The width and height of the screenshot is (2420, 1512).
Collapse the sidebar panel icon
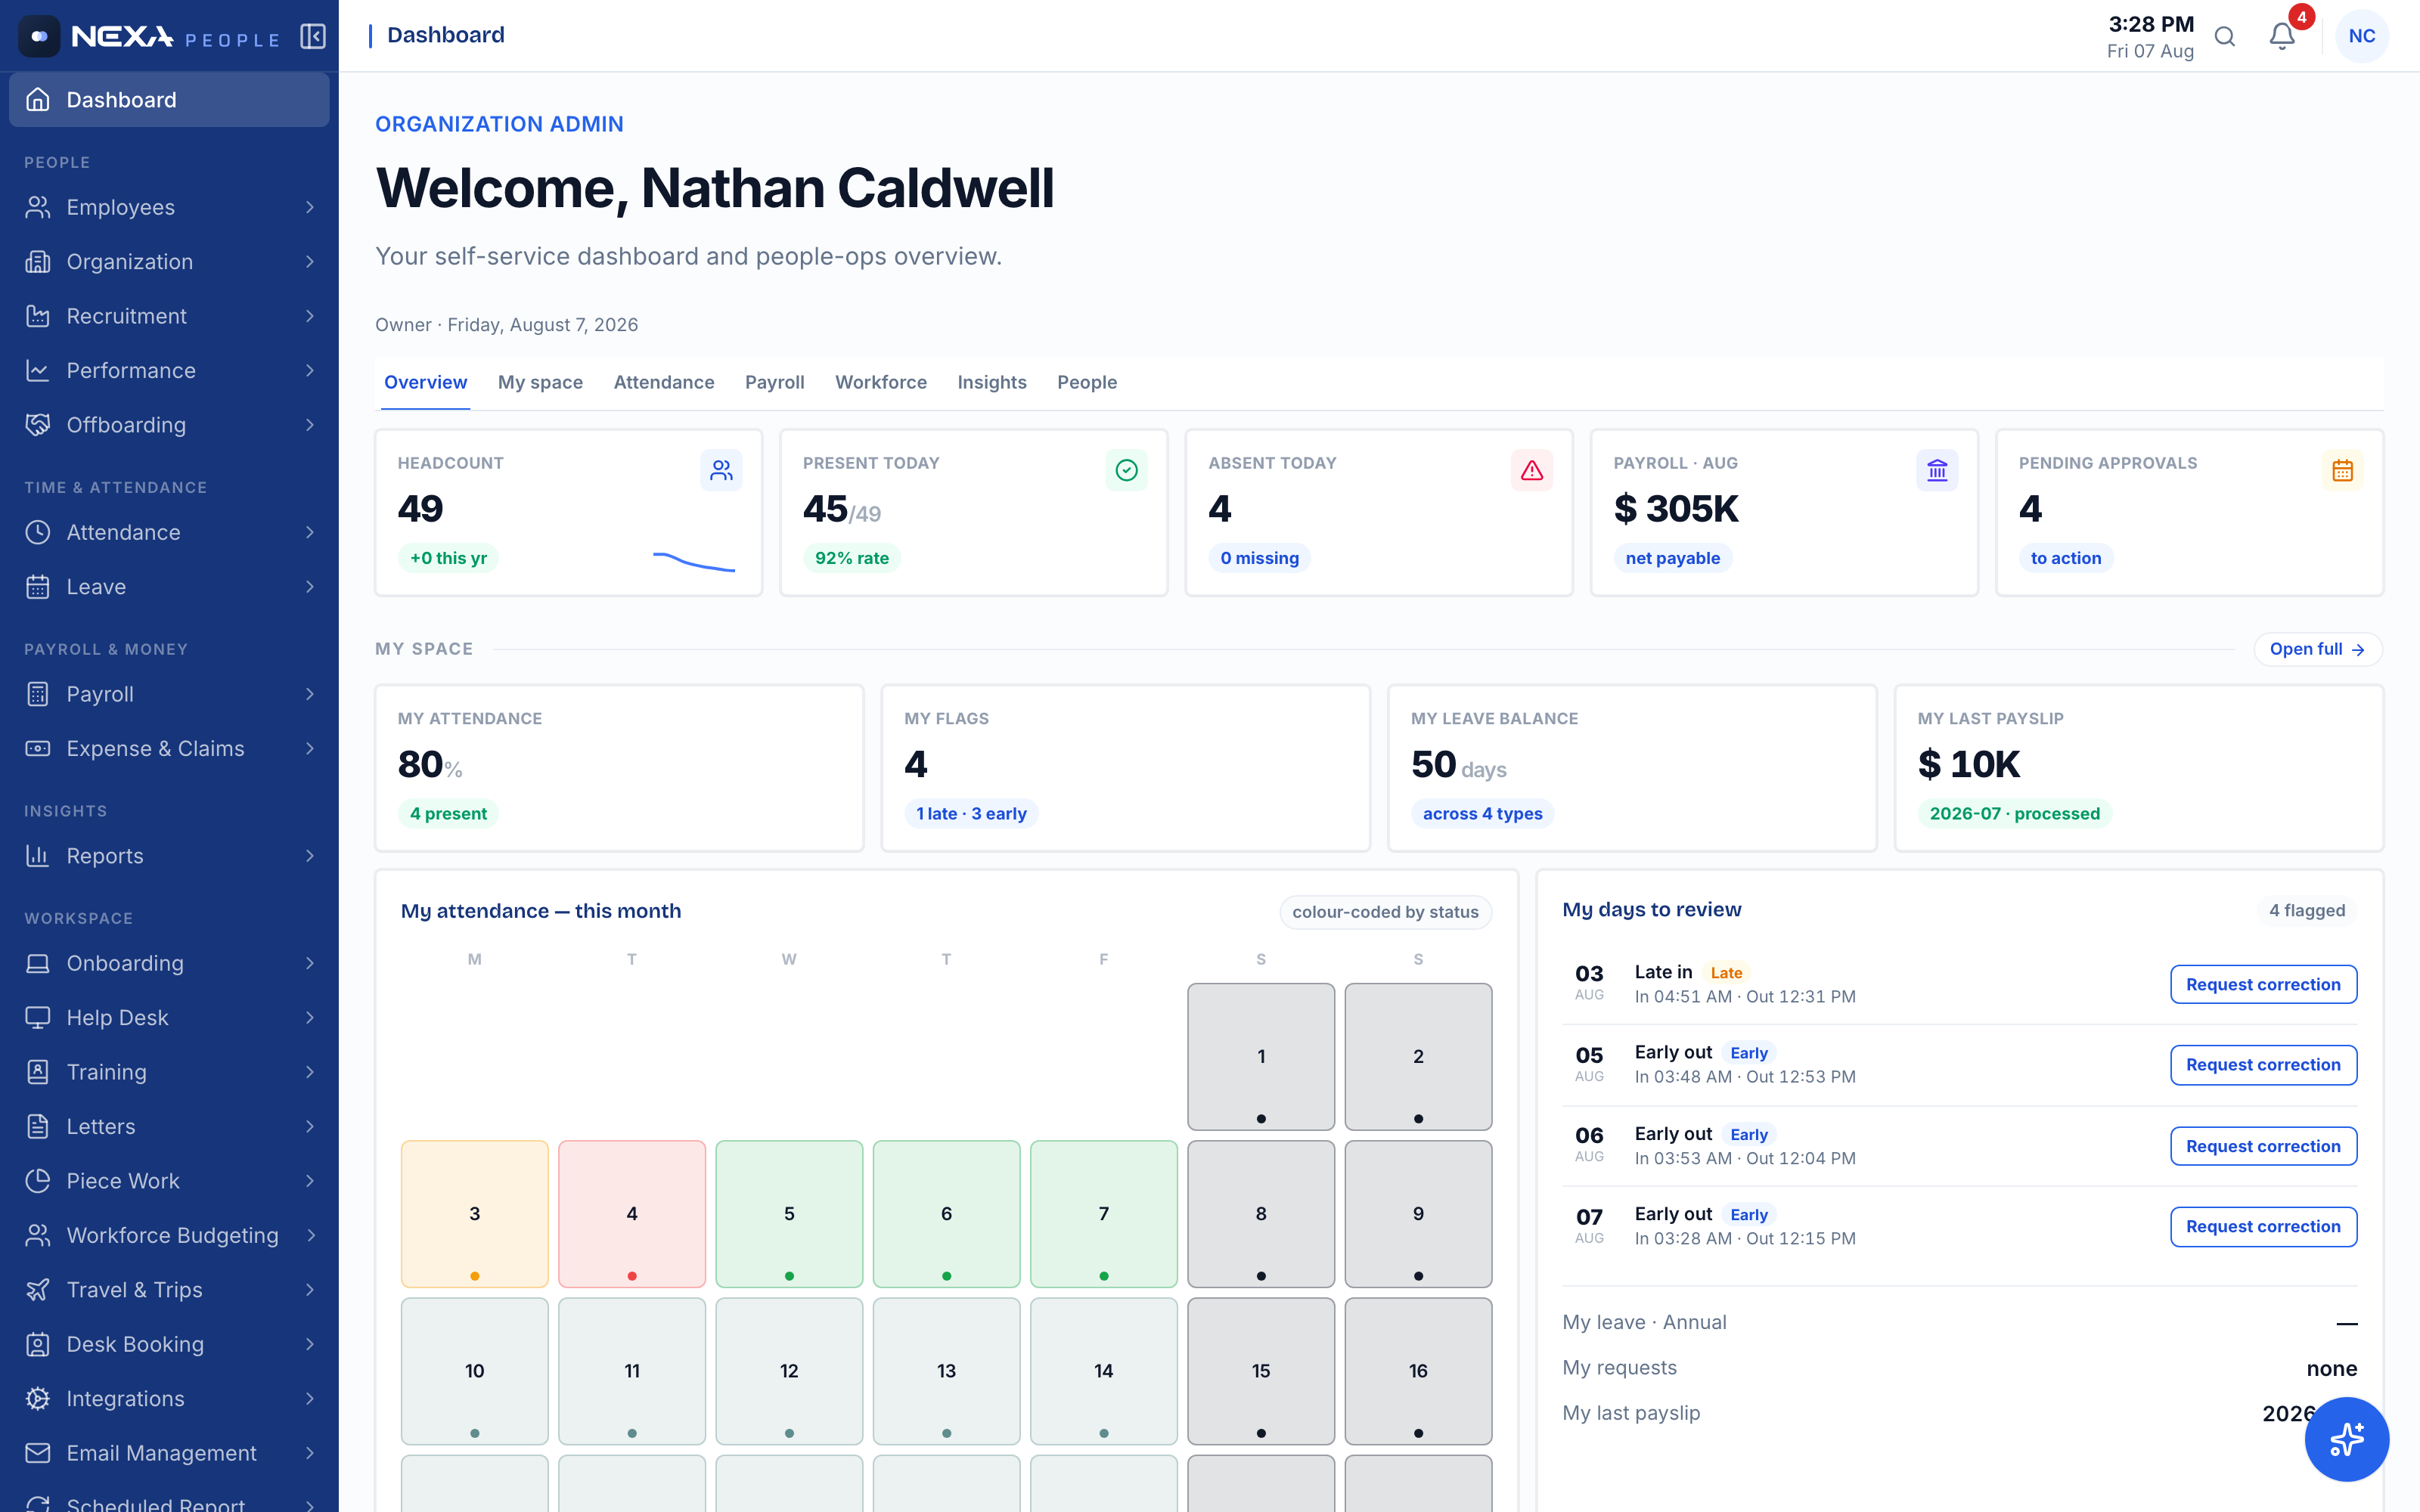313,37
